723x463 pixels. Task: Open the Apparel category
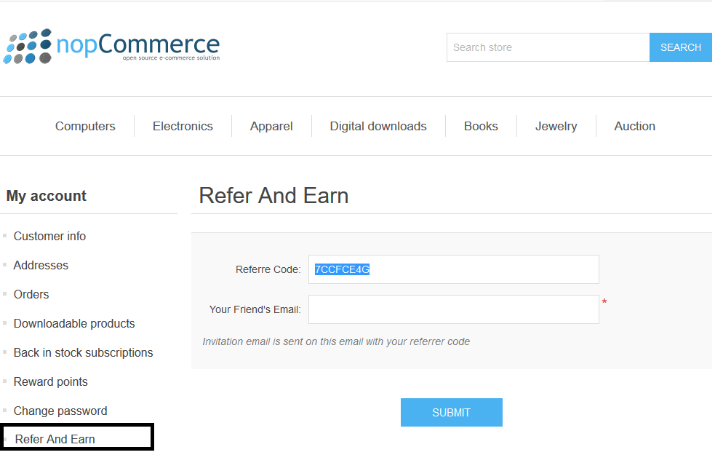point(271,127)
